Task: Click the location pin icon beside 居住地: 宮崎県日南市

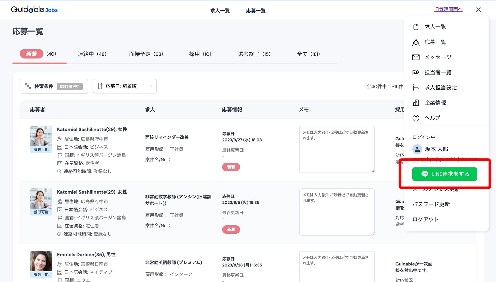Action: click(x=60, y=264)
